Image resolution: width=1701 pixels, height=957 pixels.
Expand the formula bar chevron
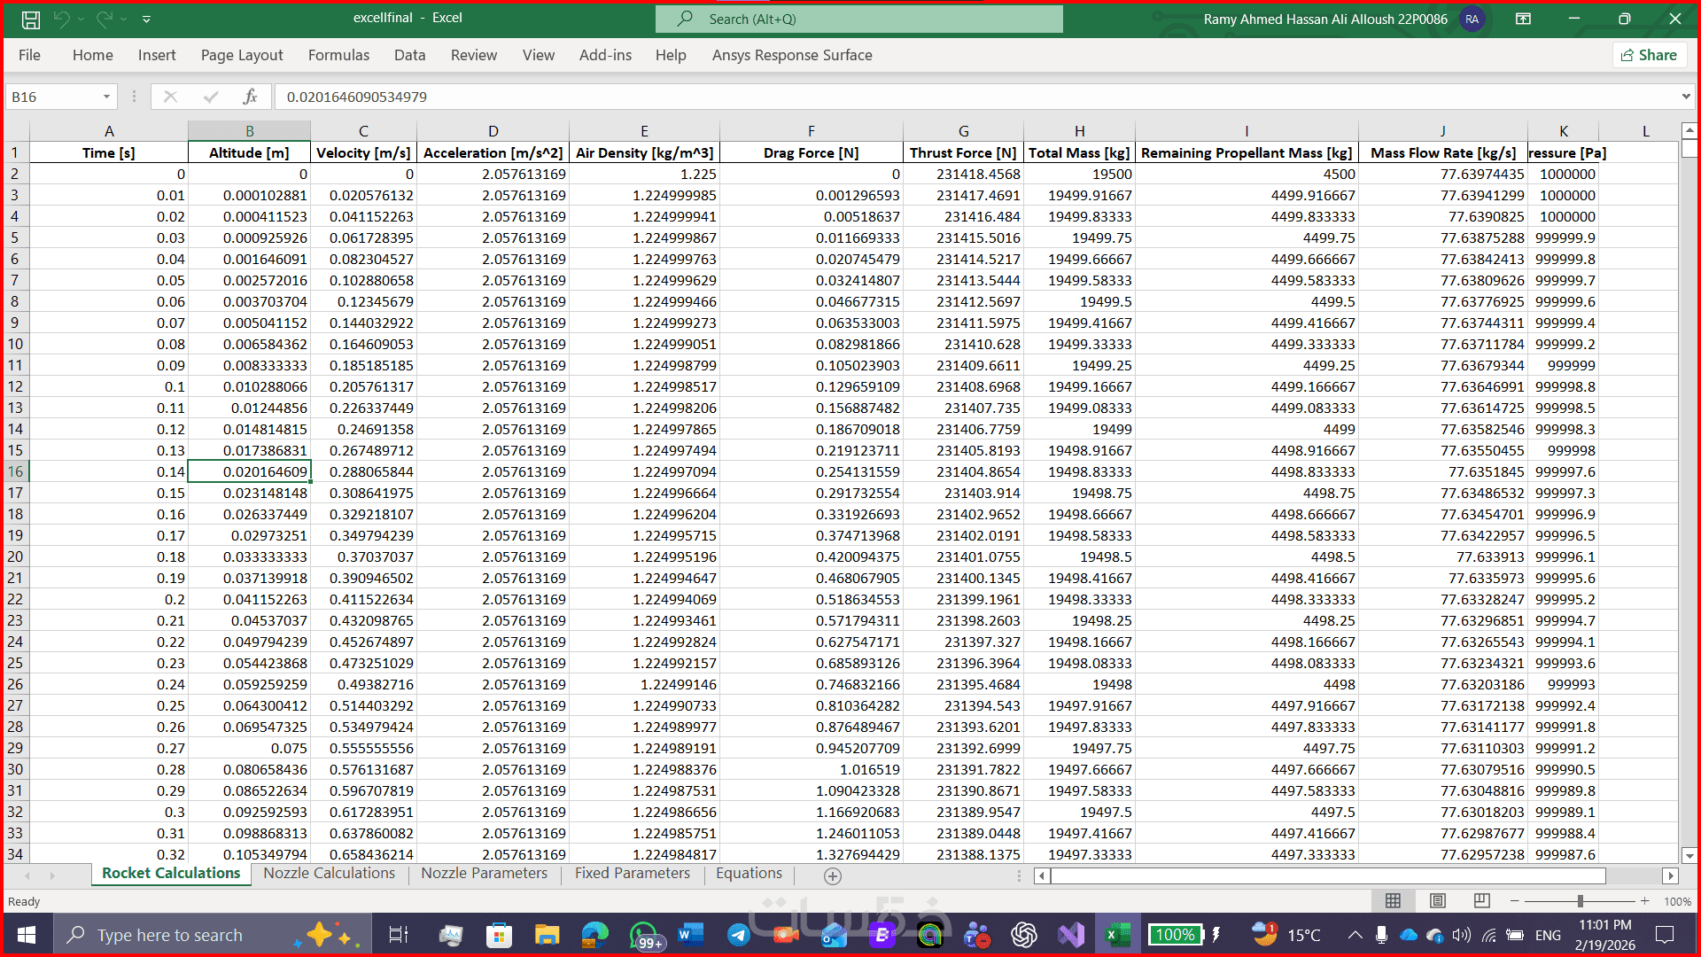point(1685,97)
